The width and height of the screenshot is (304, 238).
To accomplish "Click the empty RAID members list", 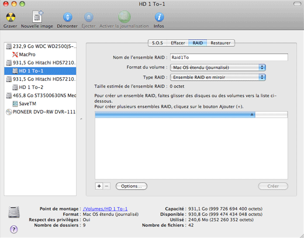I will tap(191, 148).
